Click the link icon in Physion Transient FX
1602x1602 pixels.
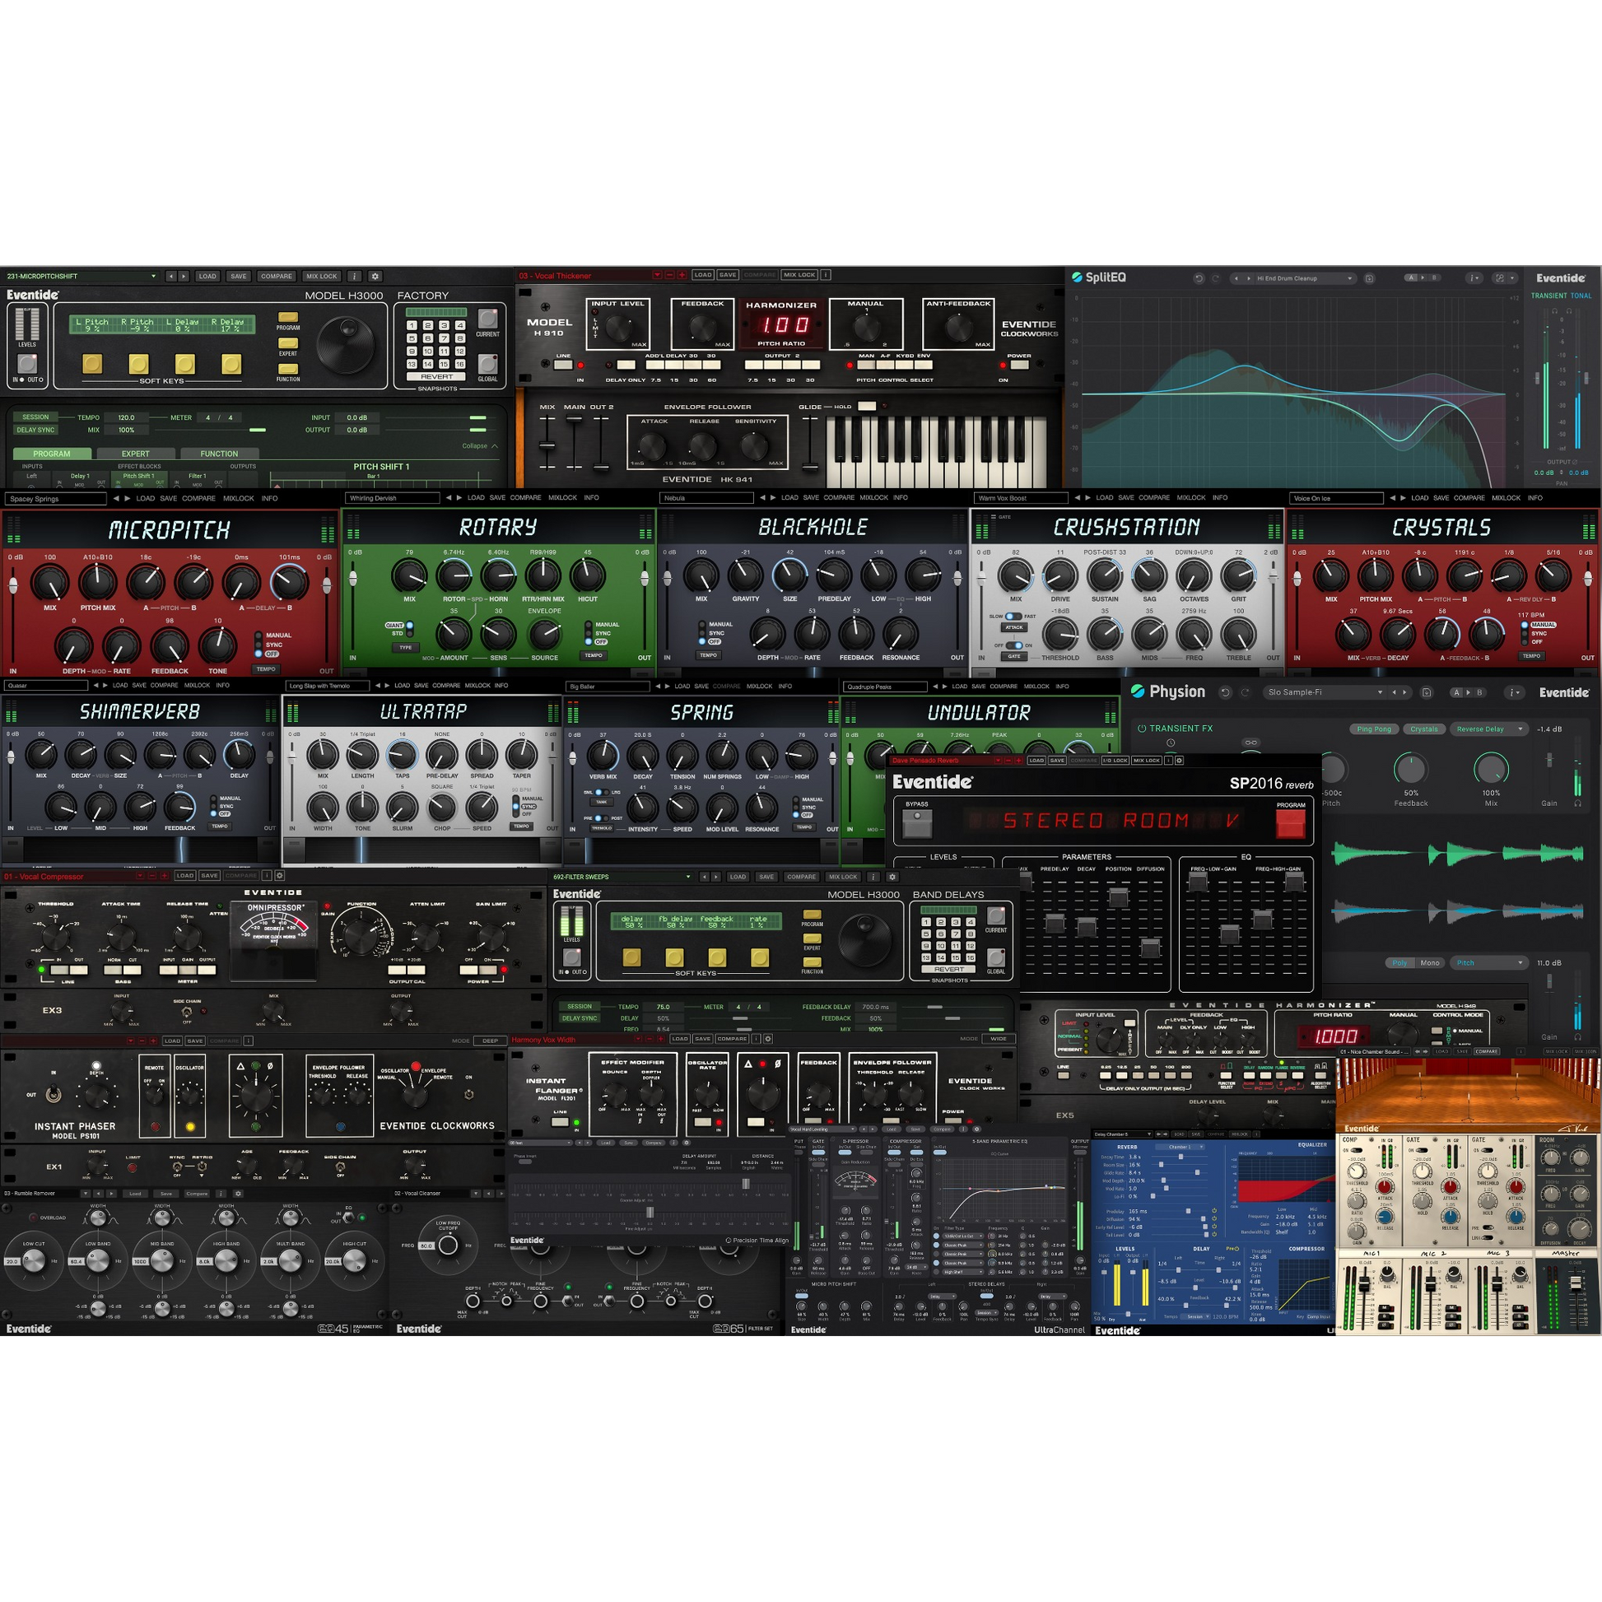(x=1250, y=743)
